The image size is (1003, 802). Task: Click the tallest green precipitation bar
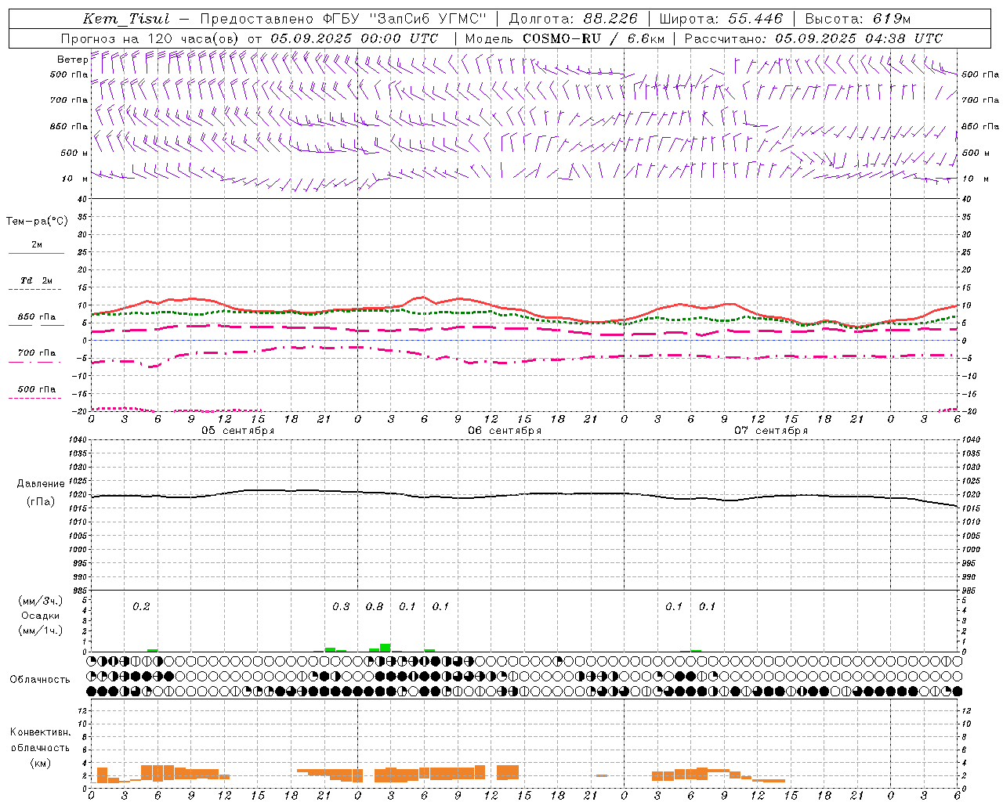(x=385, y=648)
